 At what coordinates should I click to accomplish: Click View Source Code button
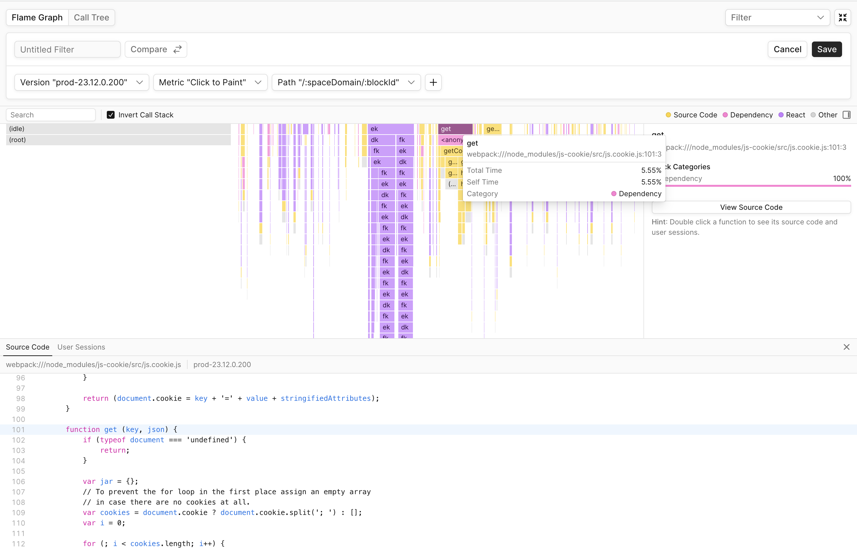tap(751, 207)
